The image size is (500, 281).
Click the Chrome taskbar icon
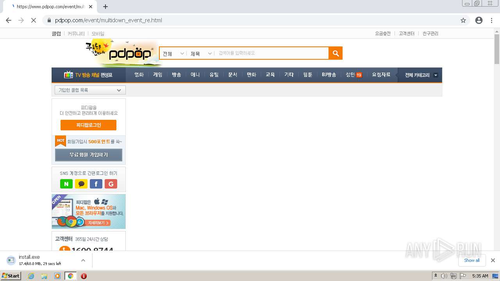pyautogui.click(x=71, y=276)
